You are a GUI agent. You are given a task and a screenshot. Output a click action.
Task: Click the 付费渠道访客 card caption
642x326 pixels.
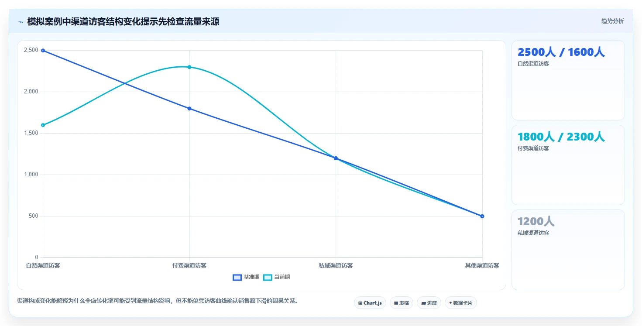(533, 148)
